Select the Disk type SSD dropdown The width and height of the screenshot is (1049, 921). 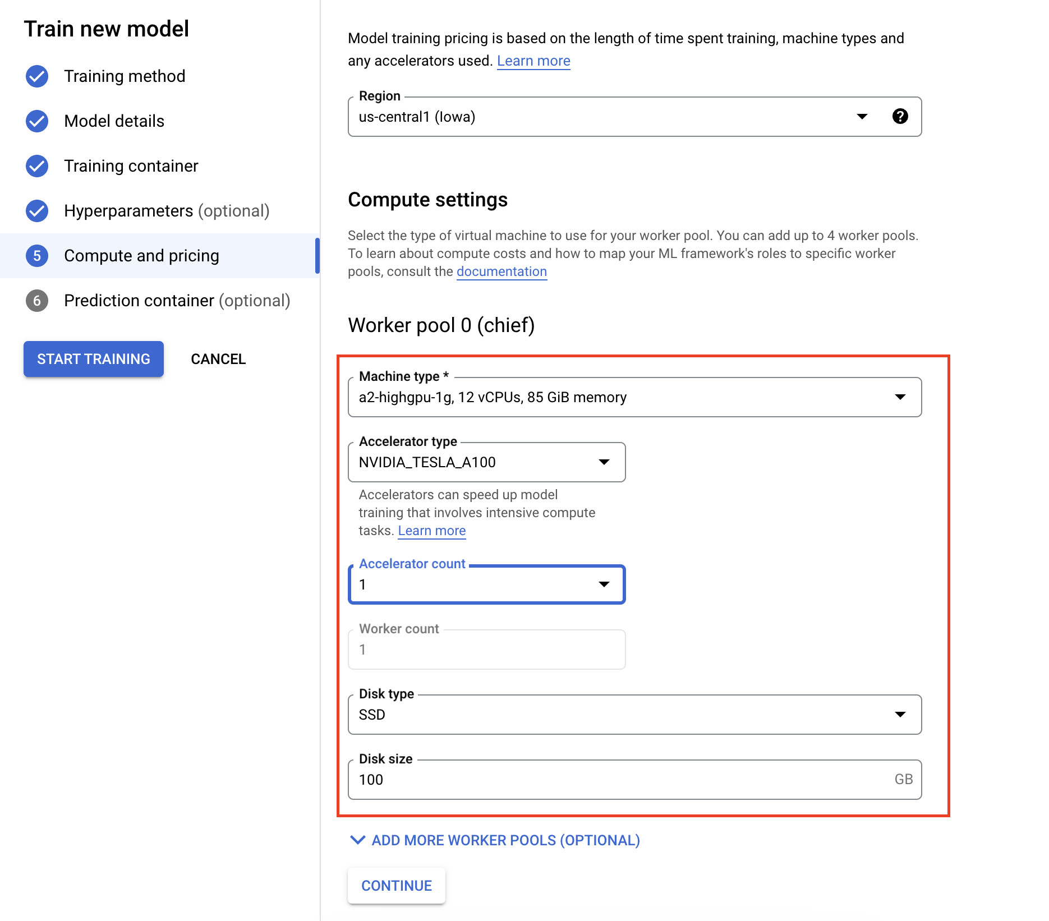coord(634,715)
